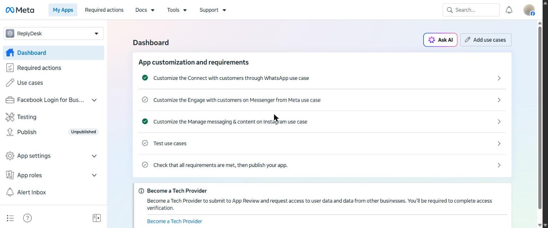Open the notifications bell

[x=509, y=10]
